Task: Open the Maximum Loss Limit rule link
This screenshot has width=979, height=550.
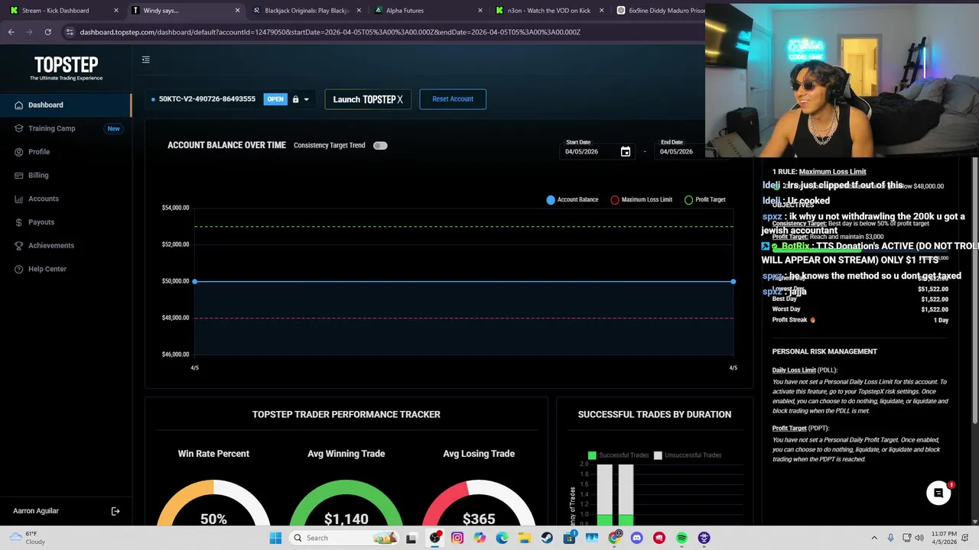Action: tap(832, 172)
